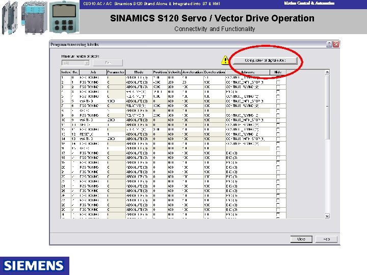This screenshot has width=367, height=275.
Task: Select the Parameter cell 2000 in index 10
Action: 116,120
